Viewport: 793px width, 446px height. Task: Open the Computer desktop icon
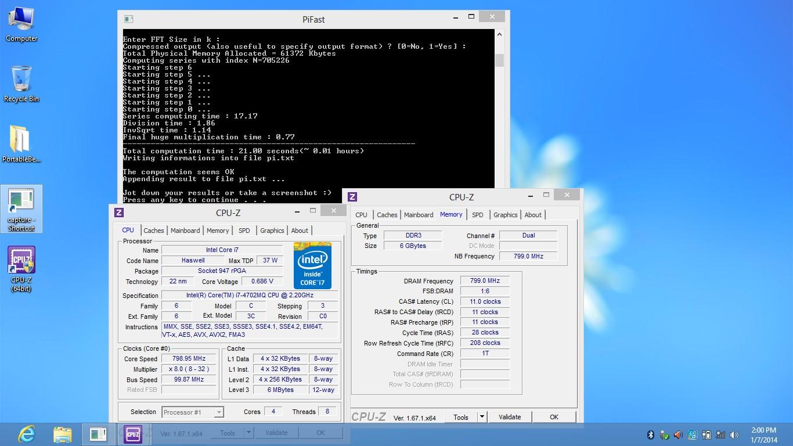click(21, 24)
